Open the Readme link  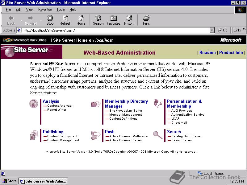[207, 52]
